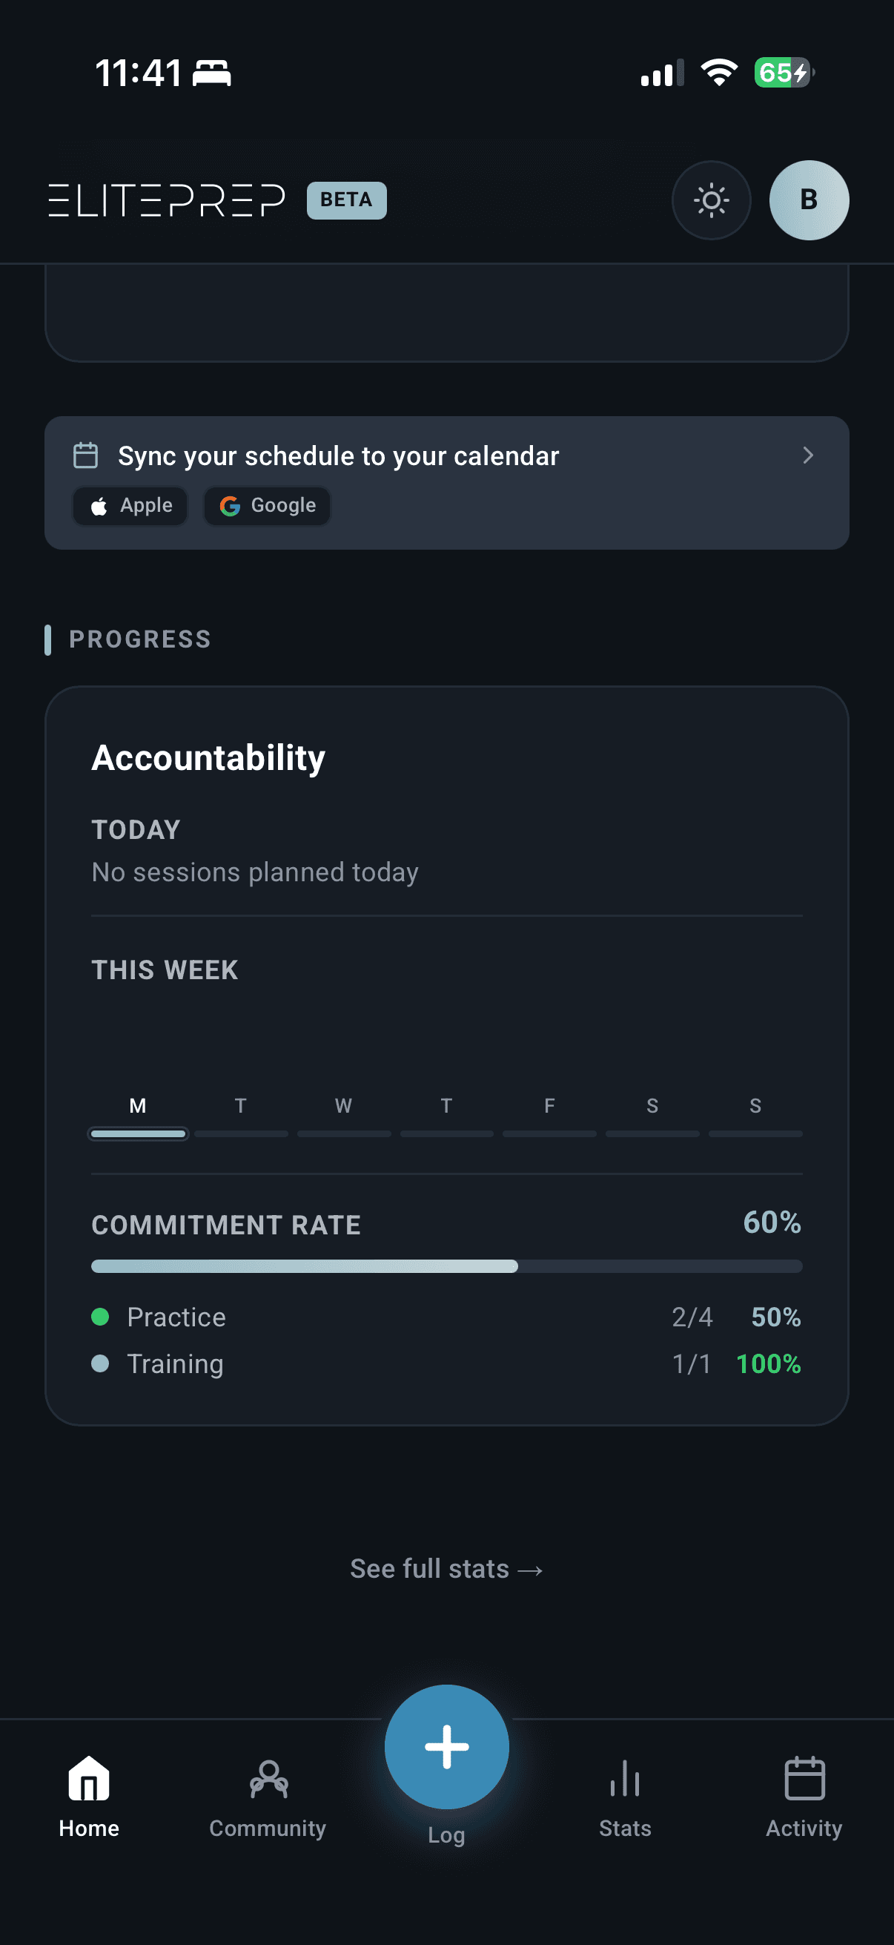Toggle the blue Training indicator dot

pyautogui.click(x=100, y=1363)
